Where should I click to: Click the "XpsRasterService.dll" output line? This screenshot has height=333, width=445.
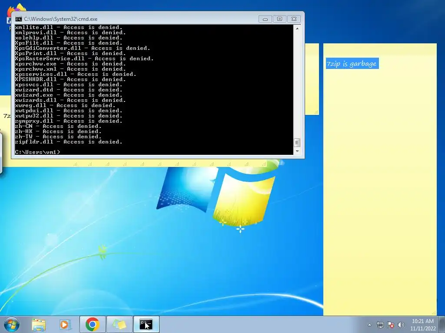(x=84, y=59)
